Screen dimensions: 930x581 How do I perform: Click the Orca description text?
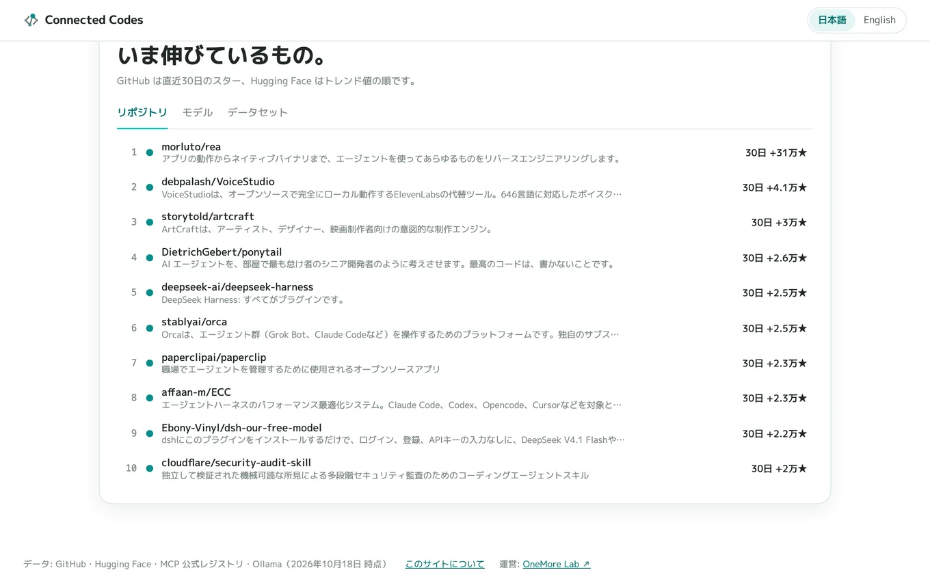tap(390, 334)
